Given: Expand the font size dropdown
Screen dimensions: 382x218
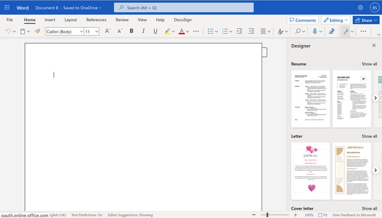Looking at the screenshot, I should (x=96, y=31).
